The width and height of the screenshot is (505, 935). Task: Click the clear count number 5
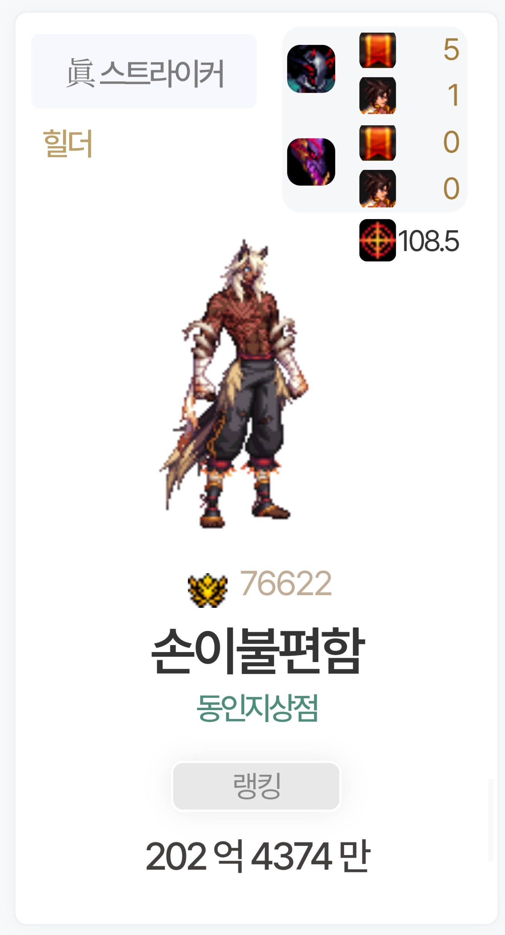click(451, 50)
